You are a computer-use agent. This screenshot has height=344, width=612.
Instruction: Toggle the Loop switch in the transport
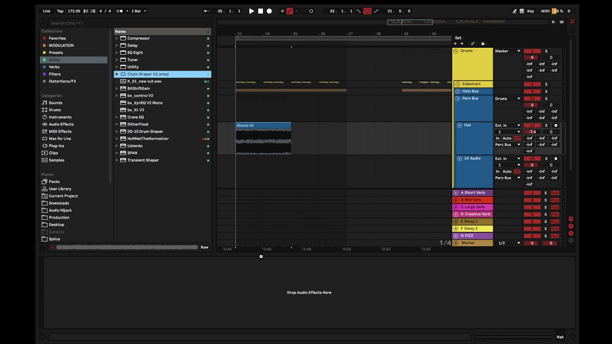pyautogui.click(x=367, y=11)
